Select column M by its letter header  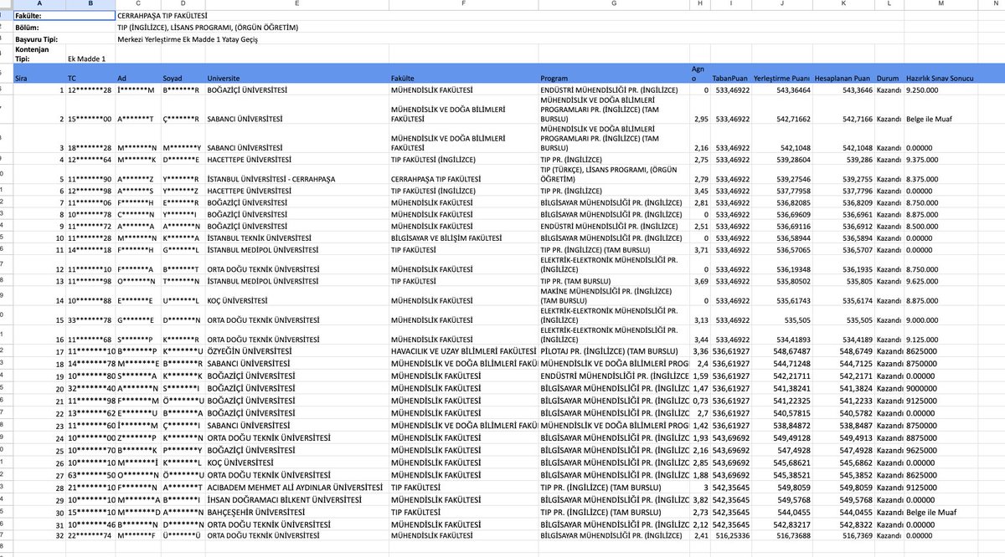point(941,5)
